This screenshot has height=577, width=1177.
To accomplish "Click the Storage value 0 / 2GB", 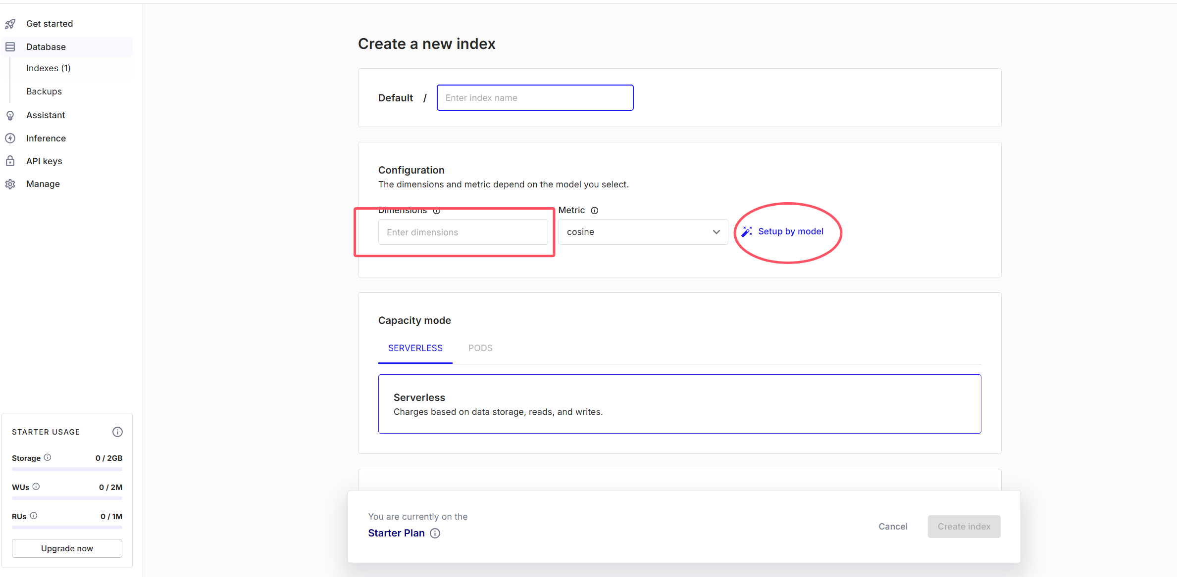I will pyautogui.click(x=109, y=458).
